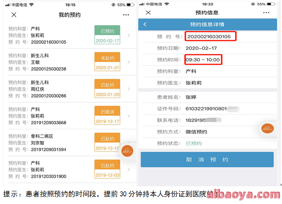
Task: Expand appointment 20200125030238 chevron
Action: click(x=129, y=62)
